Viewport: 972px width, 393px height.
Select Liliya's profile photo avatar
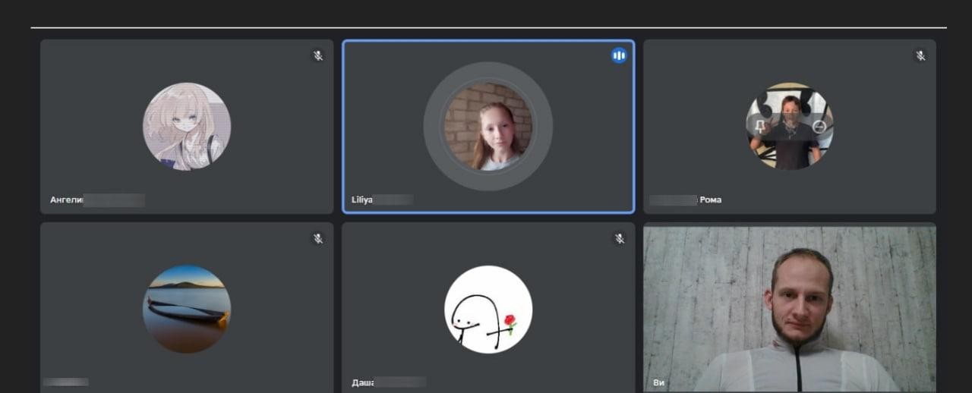(488, 126)
